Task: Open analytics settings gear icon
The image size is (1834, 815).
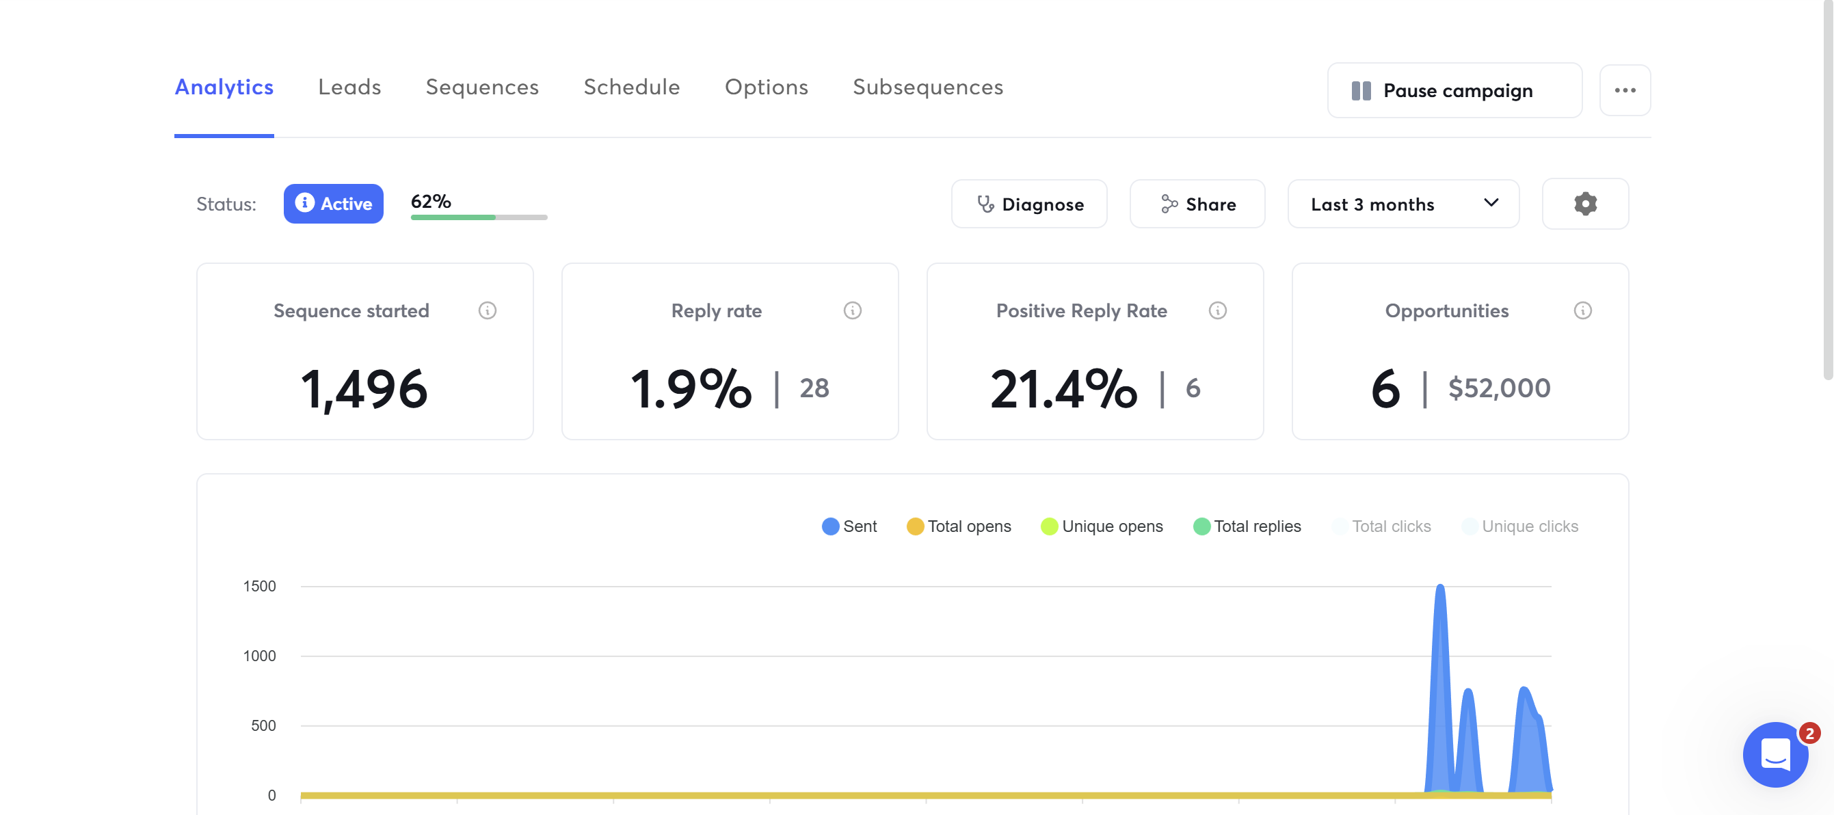Action: click(x=1585, y=204)
